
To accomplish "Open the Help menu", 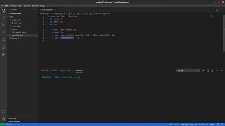I will click(x=42, y=6).
